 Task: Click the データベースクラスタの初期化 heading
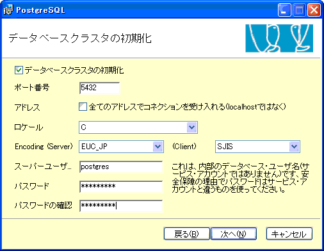tap(80, 38)
